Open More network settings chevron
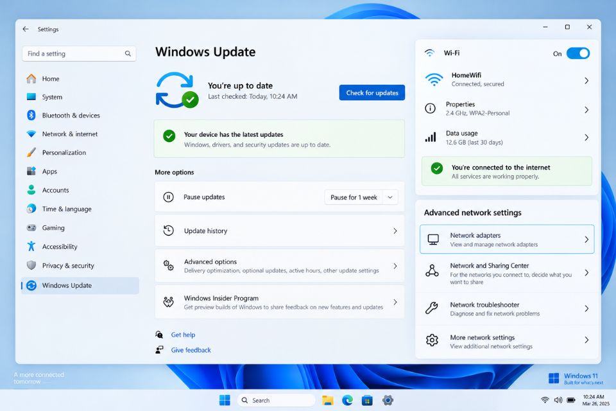Image resolution: width=616 pixels, height=411 pixels. [586, 340]
